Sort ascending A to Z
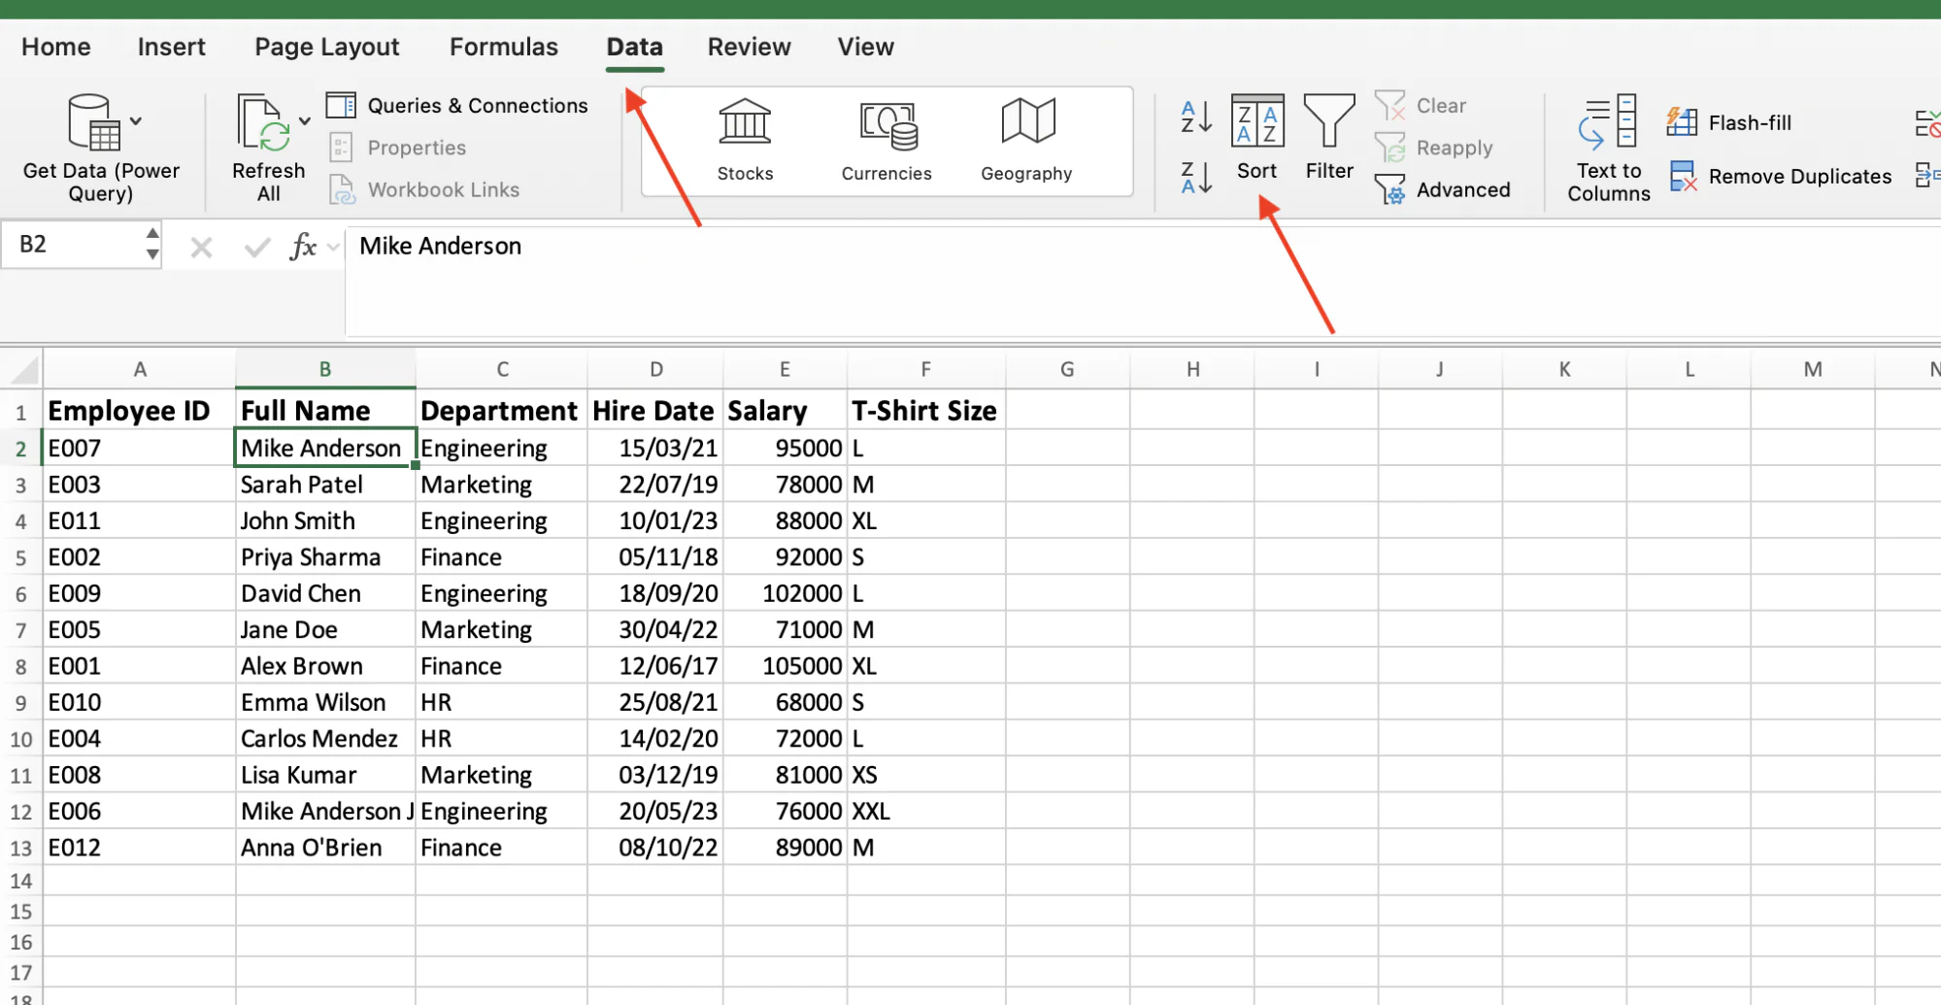Screen dimensions: 1941x1005 pos(1196,117)
